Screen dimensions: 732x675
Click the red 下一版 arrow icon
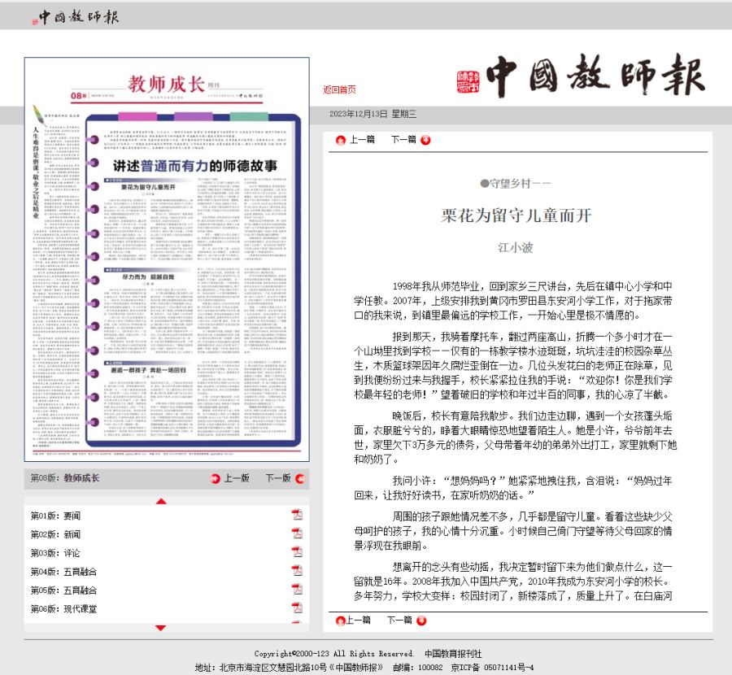[x=300, y=479]
